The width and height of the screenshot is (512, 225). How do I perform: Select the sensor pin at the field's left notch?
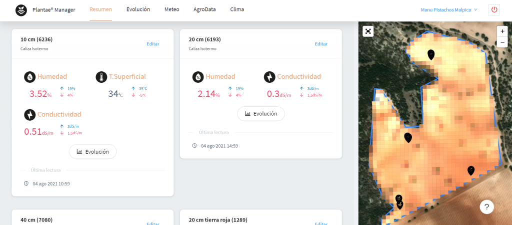(x=408, y=138)
